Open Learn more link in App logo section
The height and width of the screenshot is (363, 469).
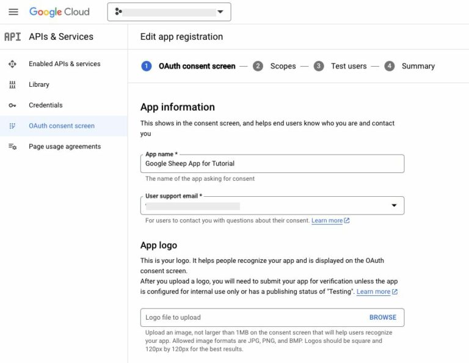pos(377,291)
